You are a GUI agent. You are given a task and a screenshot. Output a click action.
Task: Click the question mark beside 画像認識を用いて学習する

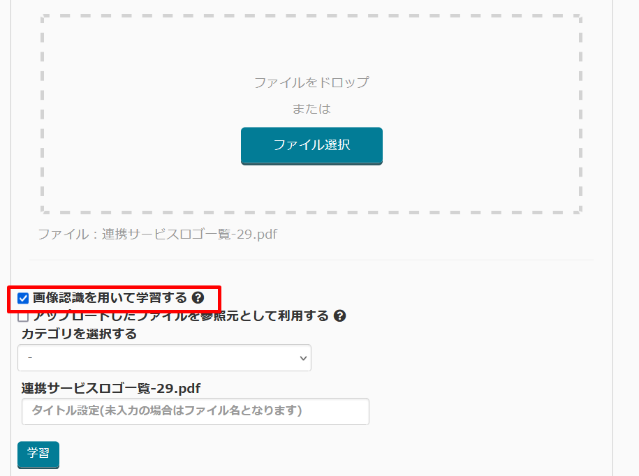pos(198,298)
